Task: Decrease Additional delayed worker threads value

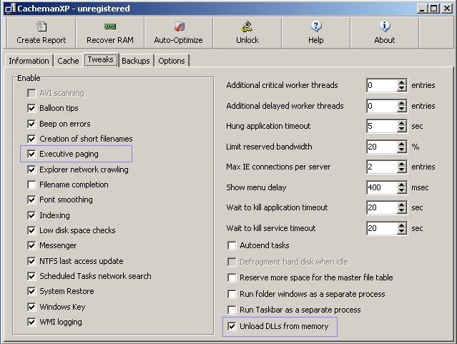Action: [x=402, y=109]
